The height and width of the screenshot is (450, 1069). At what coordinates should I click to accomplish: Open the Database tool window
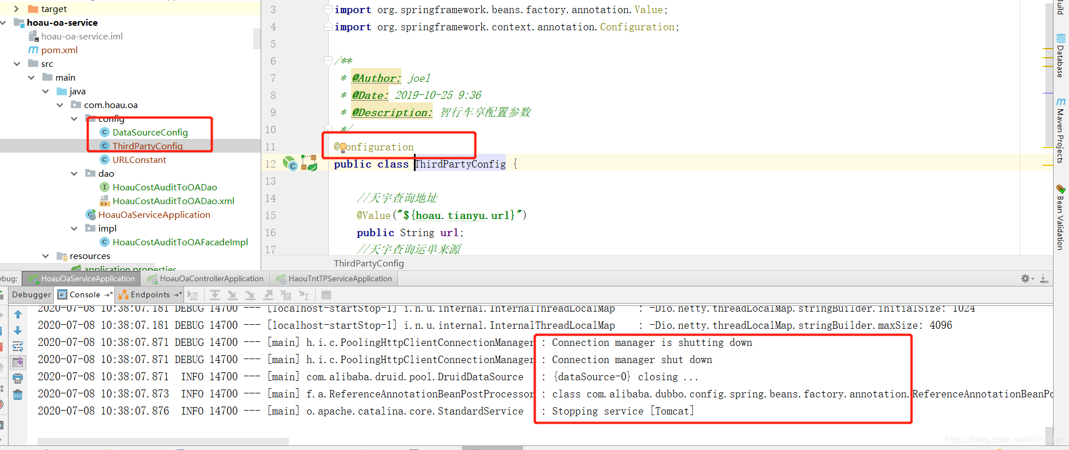click(x=1060, y=56)
